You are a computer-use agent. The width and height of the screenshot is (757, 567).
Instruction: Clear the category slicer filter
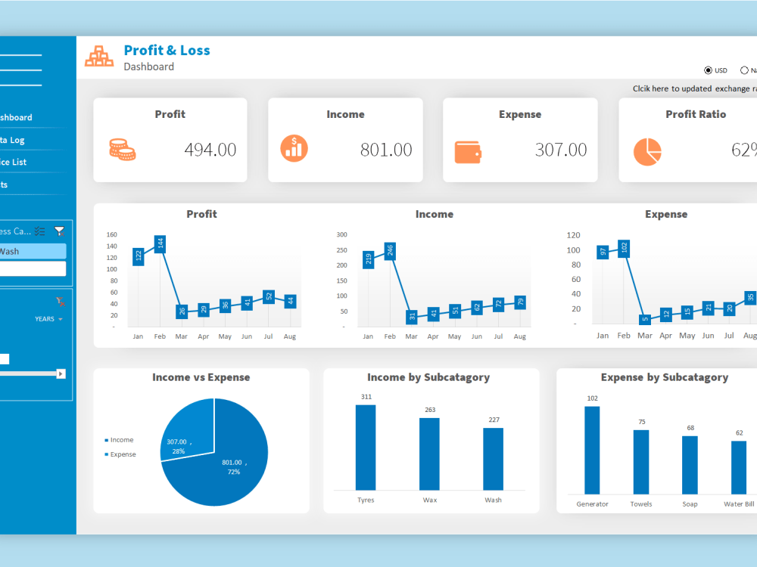point(59,231)
